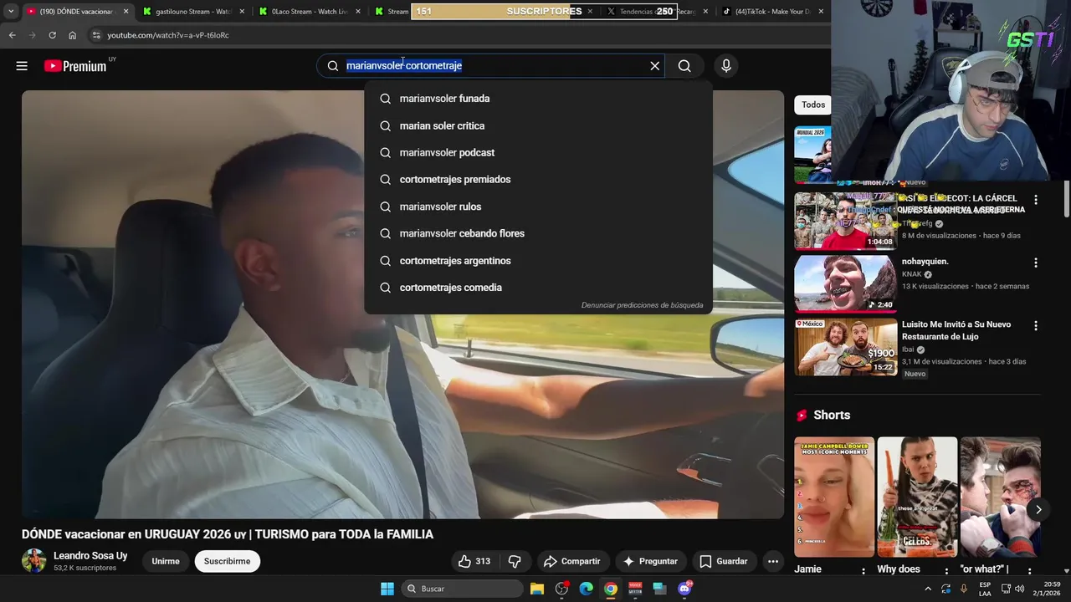Image resolution: width=1071 pixels, height=602 pixels.
Task: Open the Windows Start menu
Action: coord(387,589)
